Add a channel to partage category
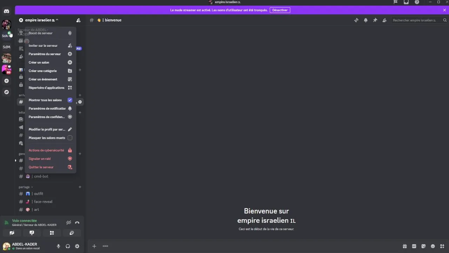This screenshot has height=253, width=449. 80,187
